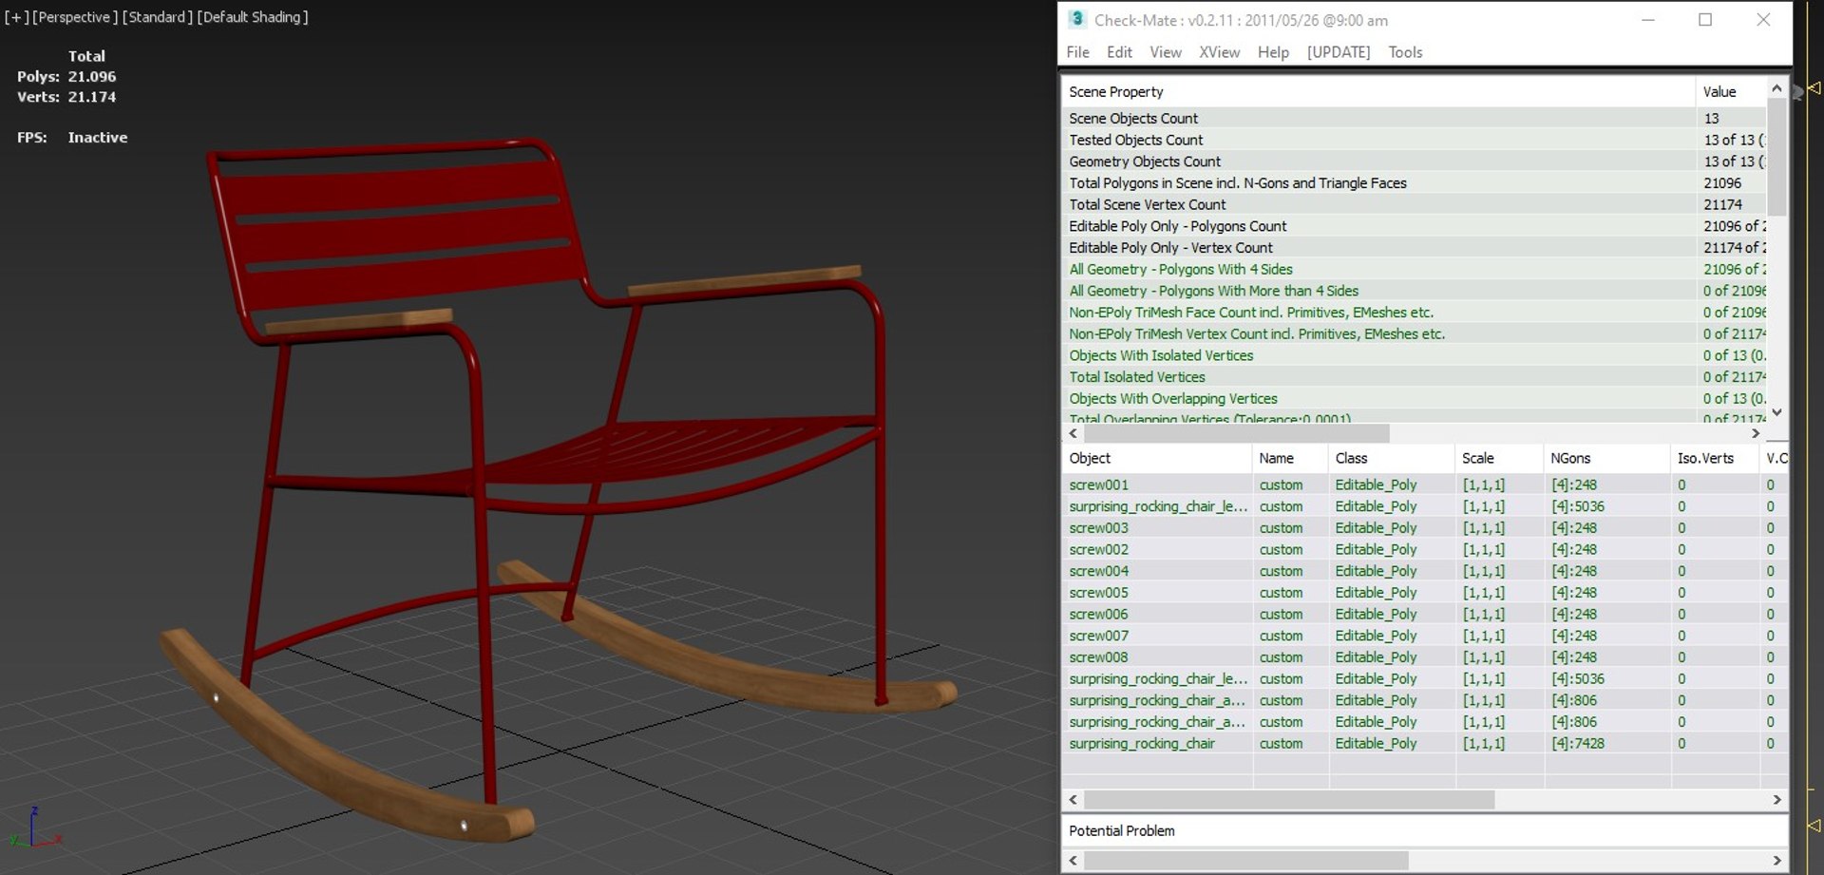The image size is (1824, 875).
Task: Click the Scale column header
Action: [1498, 458]
